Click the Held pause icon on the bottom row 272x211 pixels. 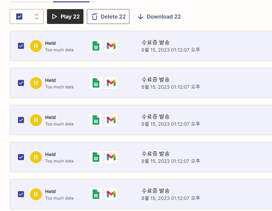pos(36,194)
